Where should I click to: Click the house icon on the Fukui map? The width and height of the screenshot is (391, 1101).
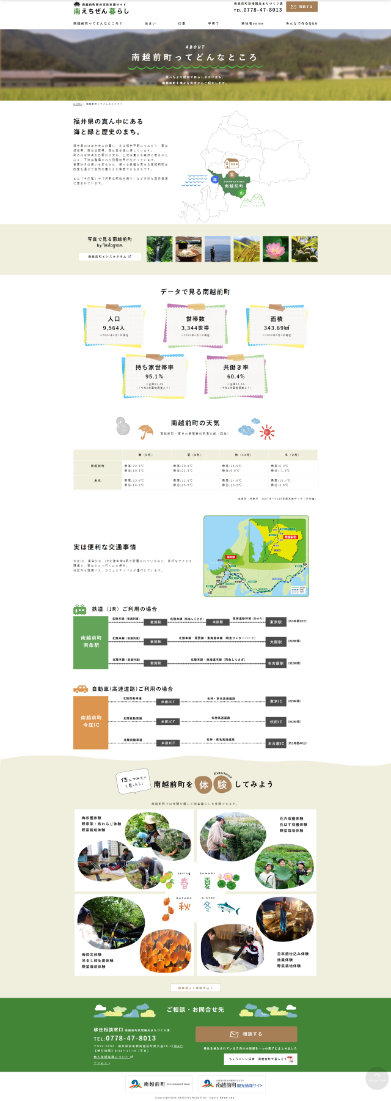coord(232,164)
